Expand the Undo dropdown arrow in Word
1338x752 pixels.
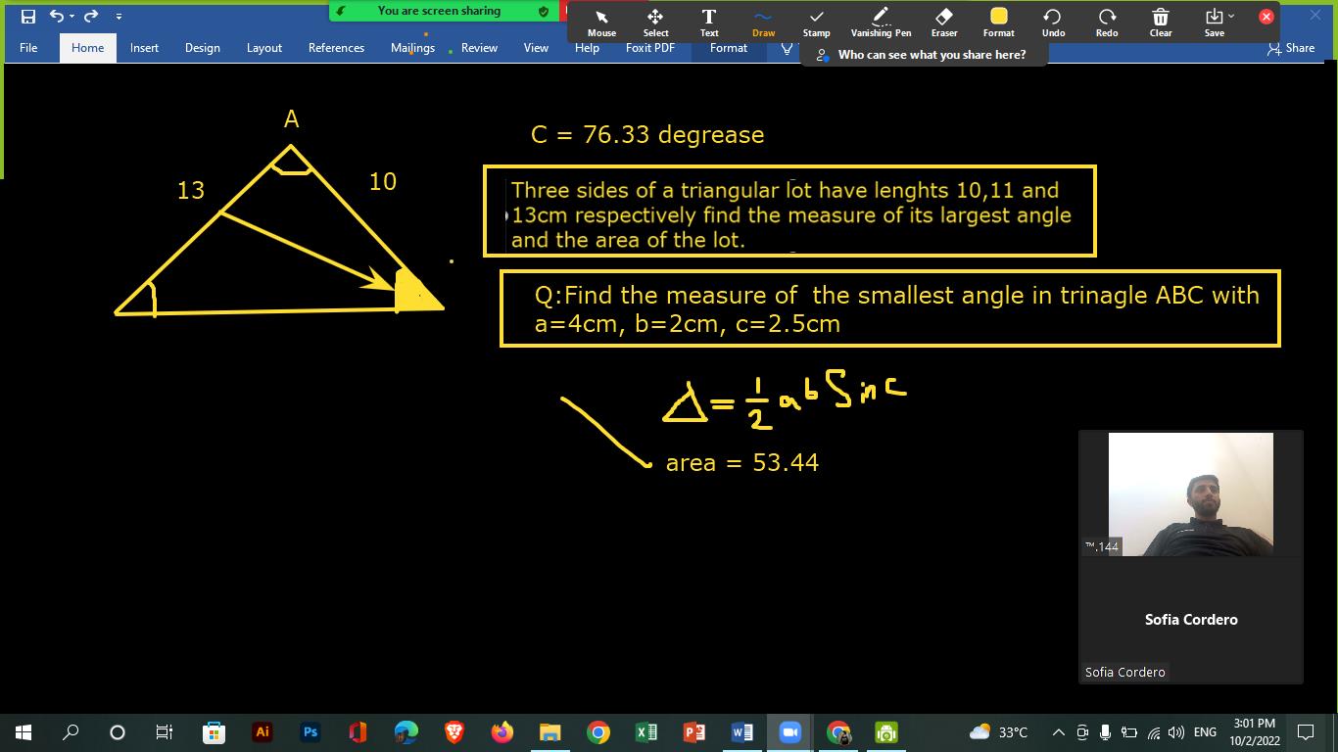click(x=72, y=17)
